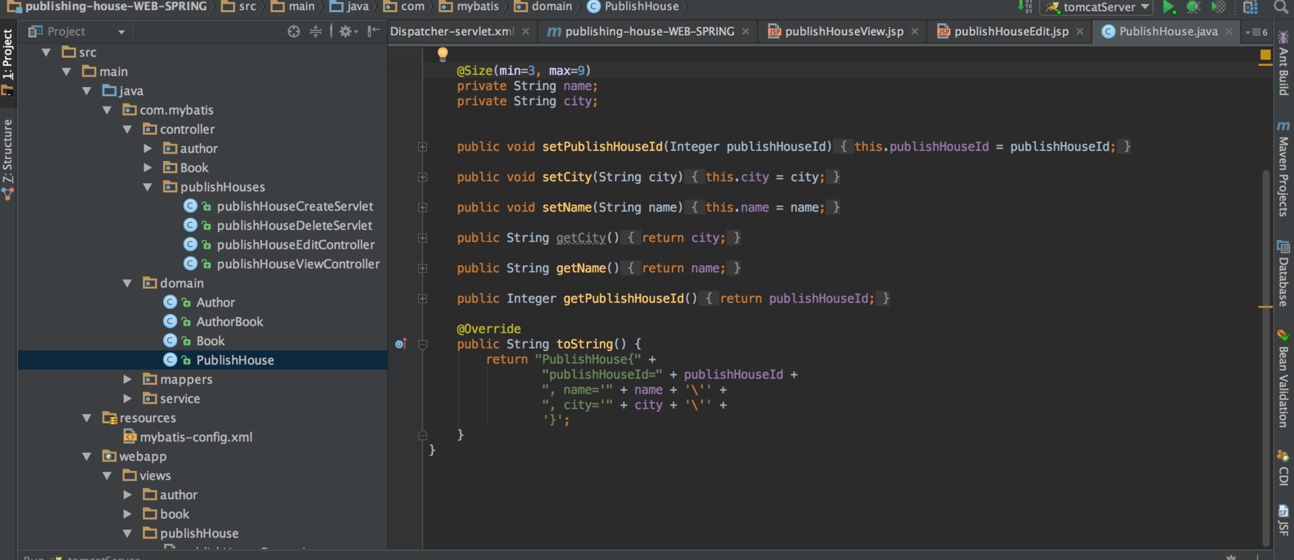Expand the mappers package

click(127, 379)
